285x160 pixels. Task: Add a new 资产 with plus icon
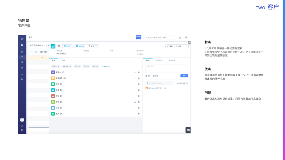(x=135, y=114)
